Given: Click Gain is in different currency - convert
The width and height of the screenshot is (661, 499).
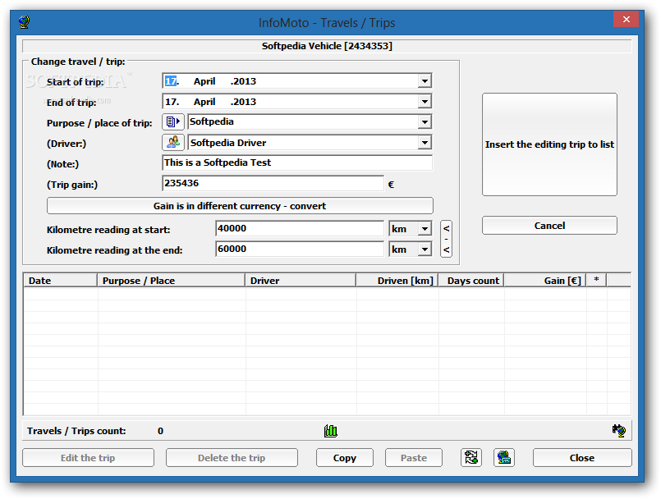Looking at the screenshot, I should pos(240,206).
